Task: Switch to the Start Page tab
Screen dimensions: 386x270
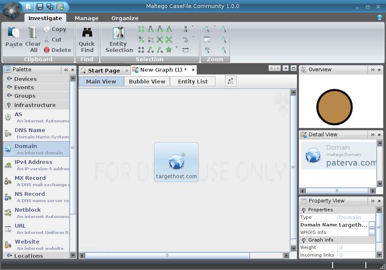Action: click(103, 70)
